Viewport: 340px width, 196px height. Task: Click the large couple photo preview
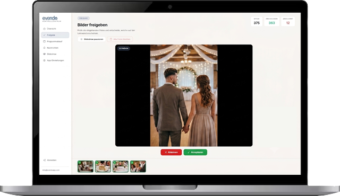[x=184, y=95]
